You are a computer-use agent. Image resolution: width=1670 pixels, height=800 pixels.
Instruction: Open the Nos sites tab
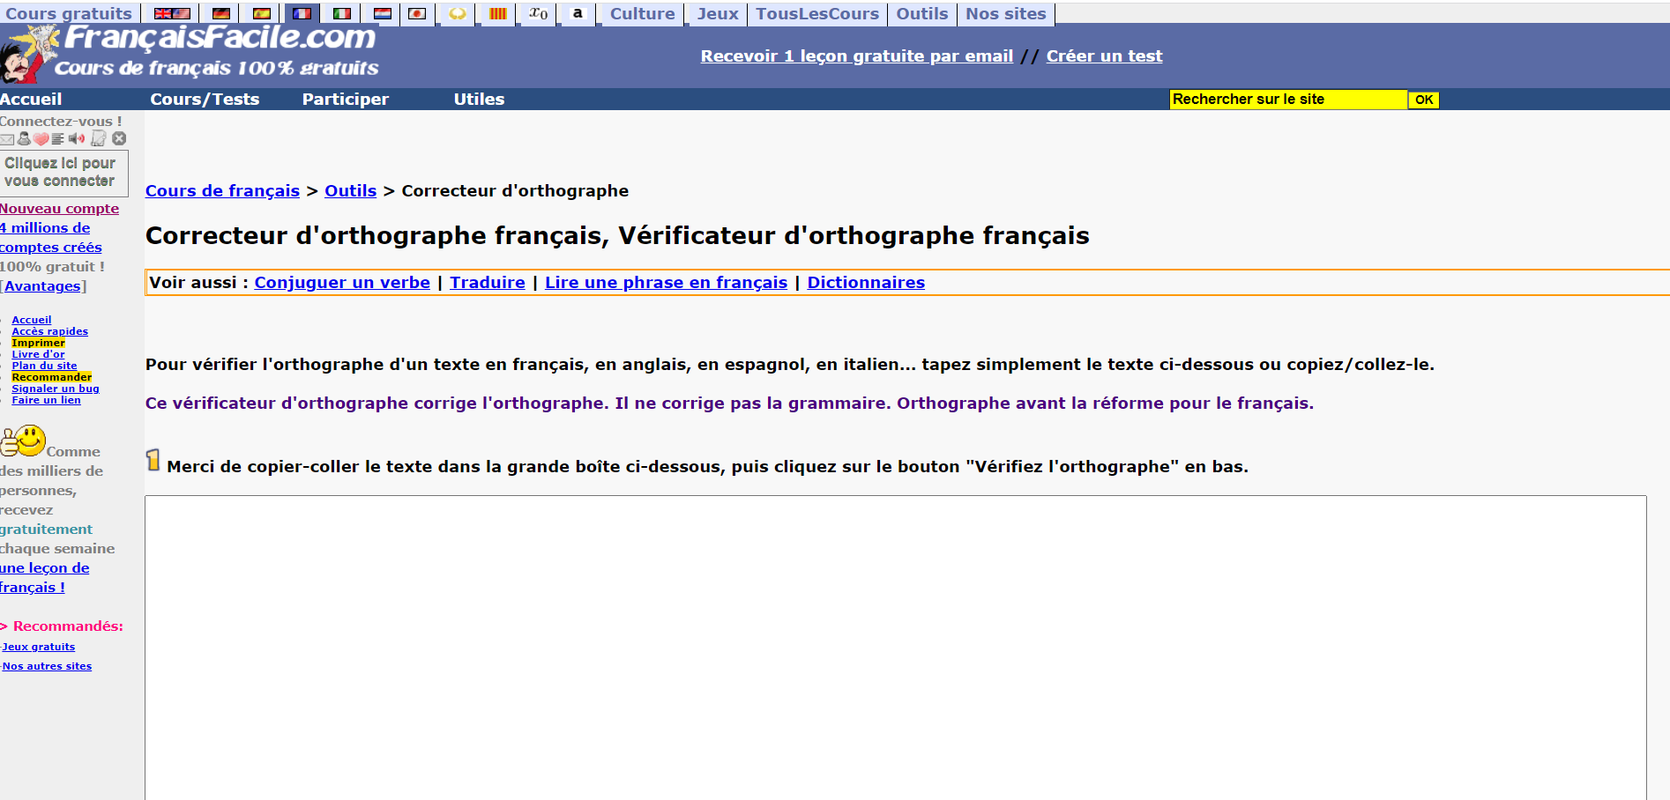click(1005, 14)
